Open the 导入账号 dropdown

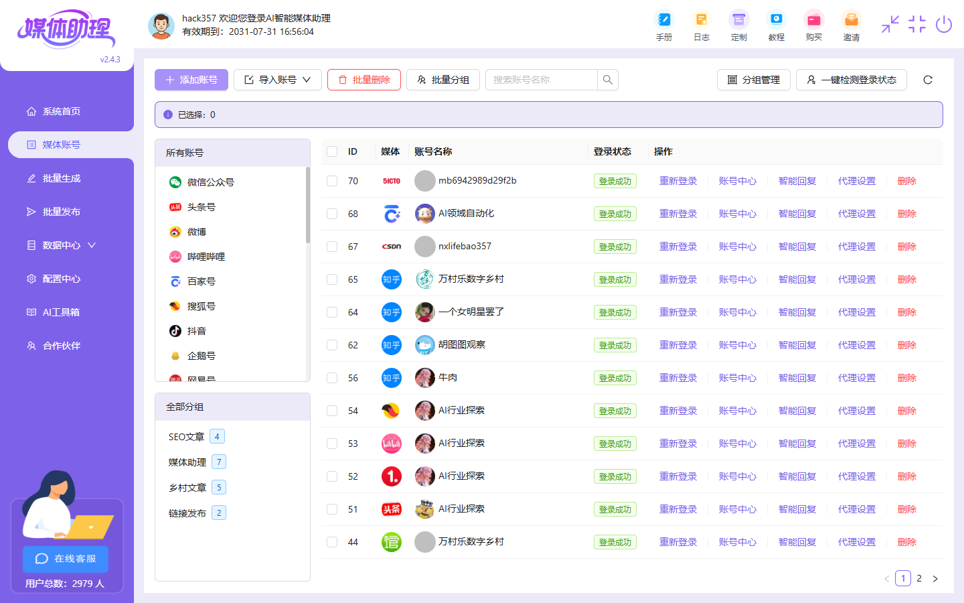[x=278, y=80]
